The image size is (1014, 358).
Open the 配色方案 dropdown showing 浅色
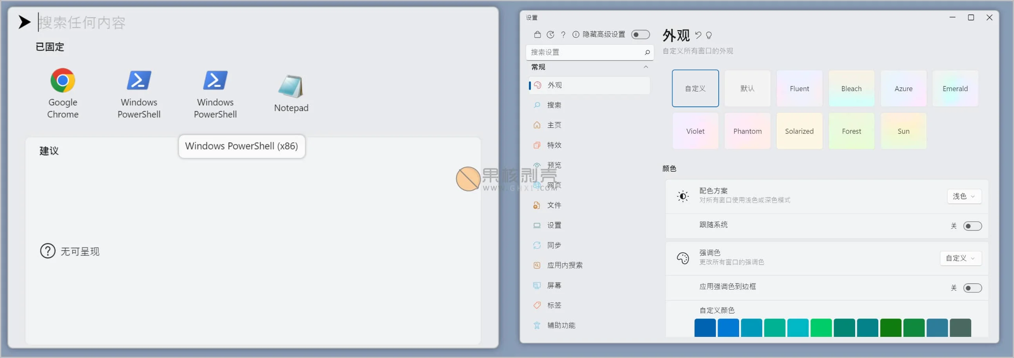coord(964,196)
